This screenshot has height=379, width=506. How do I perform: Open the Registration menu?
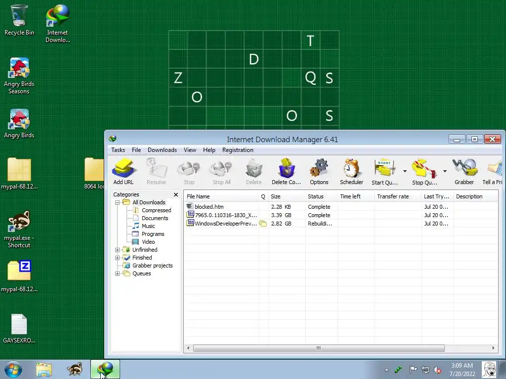[238, 150]
